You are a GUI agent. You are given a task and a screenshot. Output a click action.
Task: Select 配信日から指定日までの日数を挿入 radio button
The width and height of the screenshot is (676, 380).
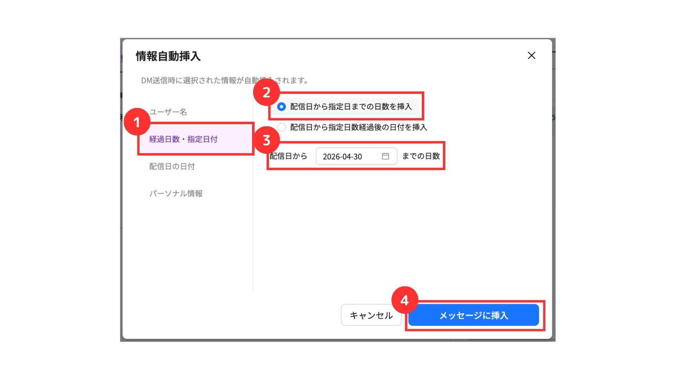[281, 107]
